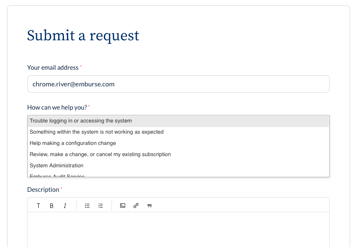Click inside the Description text area

tap(178, 228)
